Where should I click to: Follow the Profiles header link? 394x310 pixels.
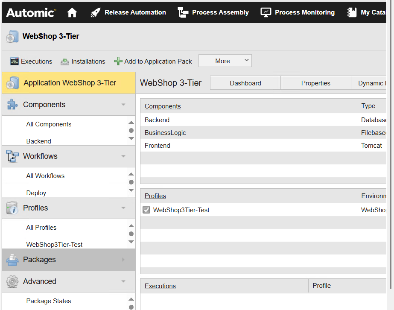pos(155,196)
